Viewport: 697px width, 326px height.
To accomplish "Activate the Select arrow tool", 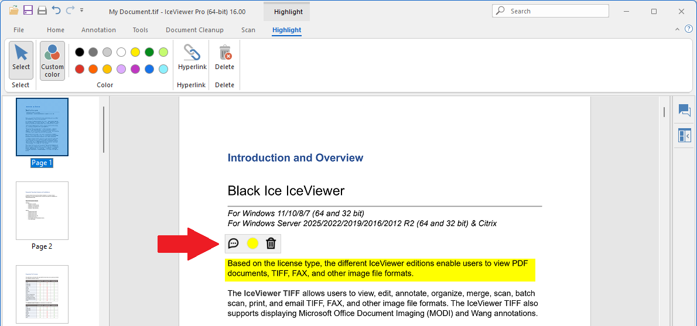I will pyautogui.click(x=21, y=60).
